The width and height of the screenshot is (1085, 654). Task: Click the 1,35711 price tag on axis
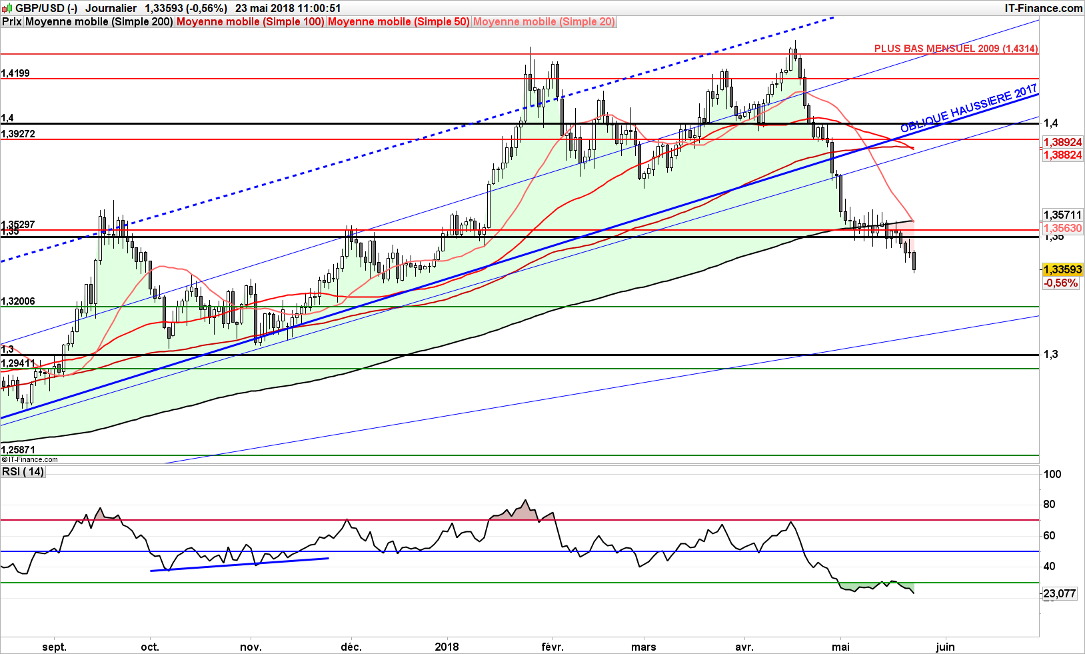coord(1063,215)
